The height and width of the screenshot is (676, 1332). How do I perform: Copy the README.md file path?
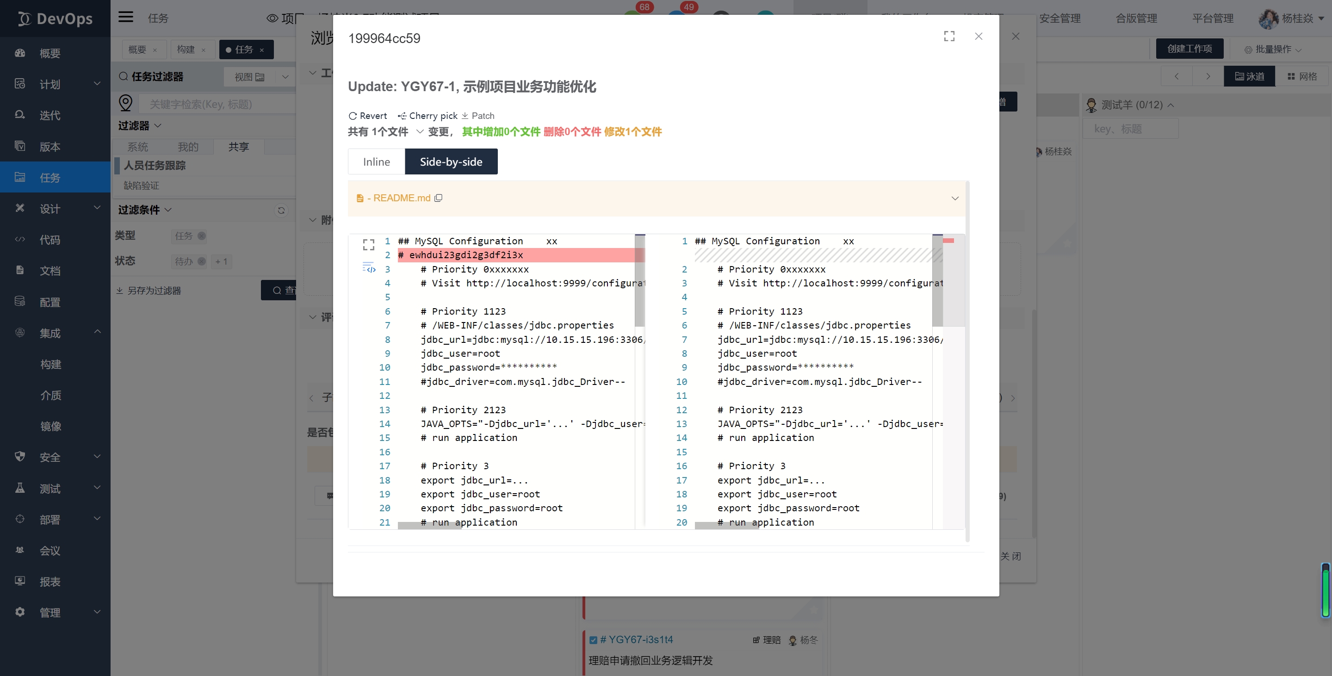[439, 198]
